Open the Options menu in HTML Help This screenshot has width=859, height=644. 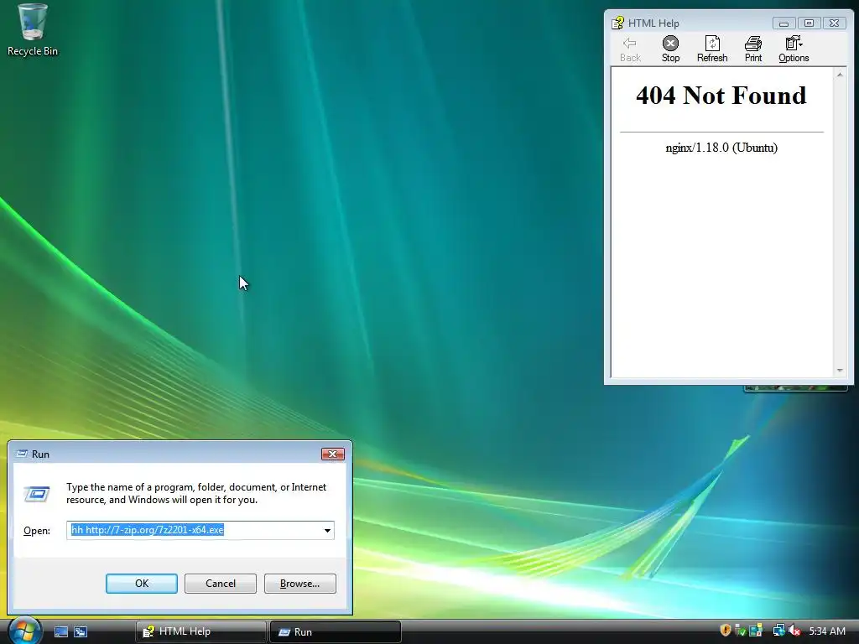click(794, 49)
